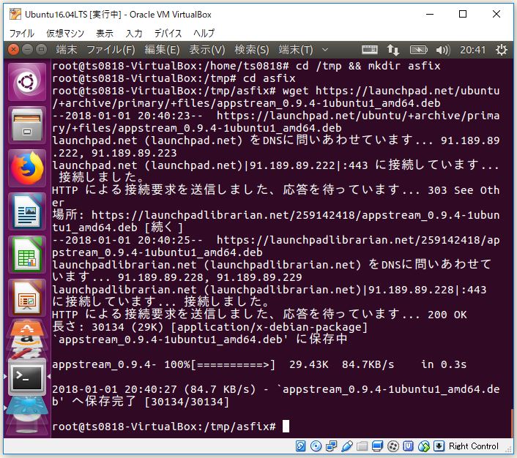Open the session power gear menu
This screenshot has height=458, width=517.
(502, 50)
